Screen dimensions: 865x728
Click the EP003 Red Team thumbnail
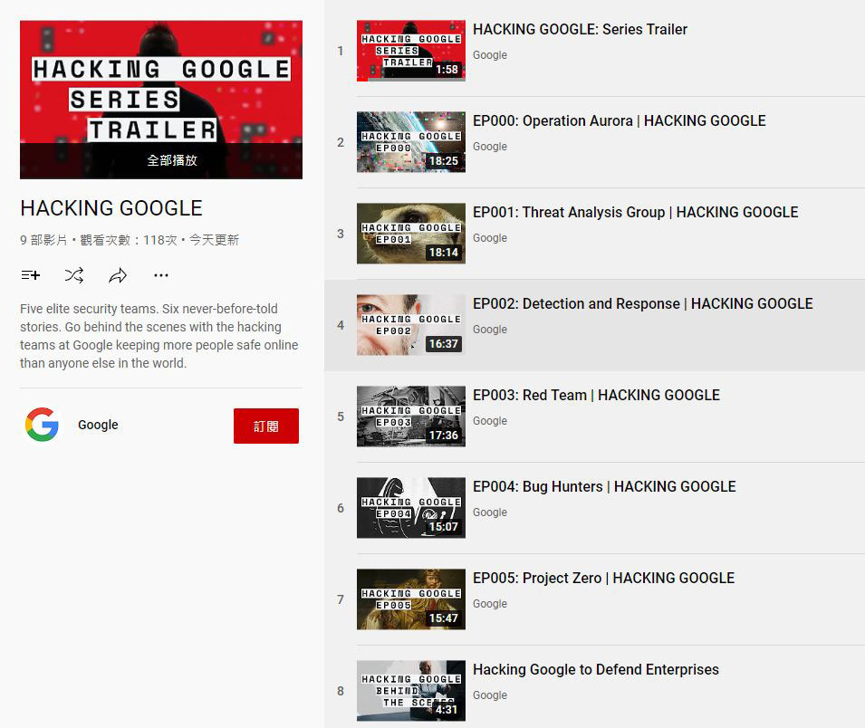pos(410,417)
